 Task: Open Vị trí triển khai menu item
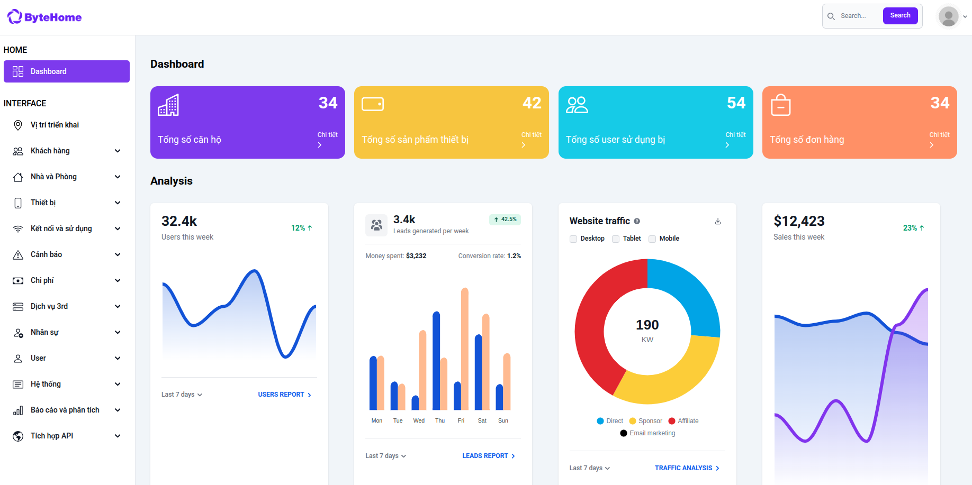pyautogui.click(x=55, y=125)
